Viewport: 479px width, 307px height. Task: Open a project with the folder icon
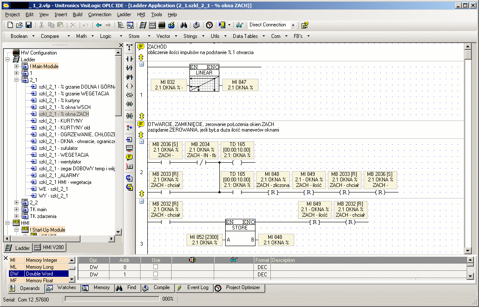[19, 25]
